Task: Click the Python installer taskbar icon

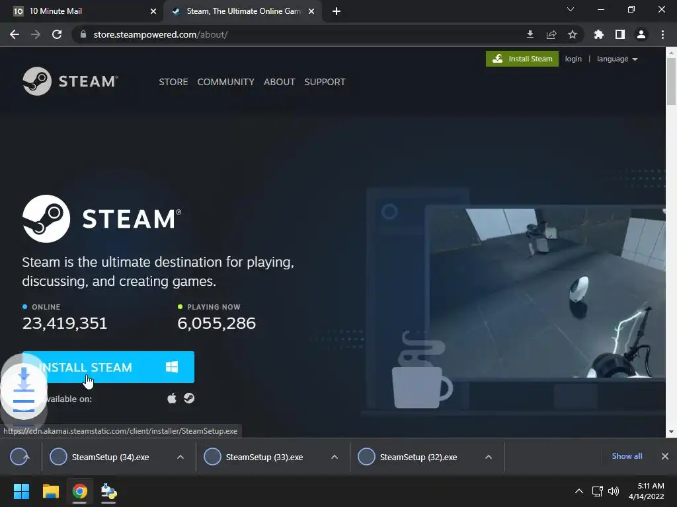Action: click(108, 491)
